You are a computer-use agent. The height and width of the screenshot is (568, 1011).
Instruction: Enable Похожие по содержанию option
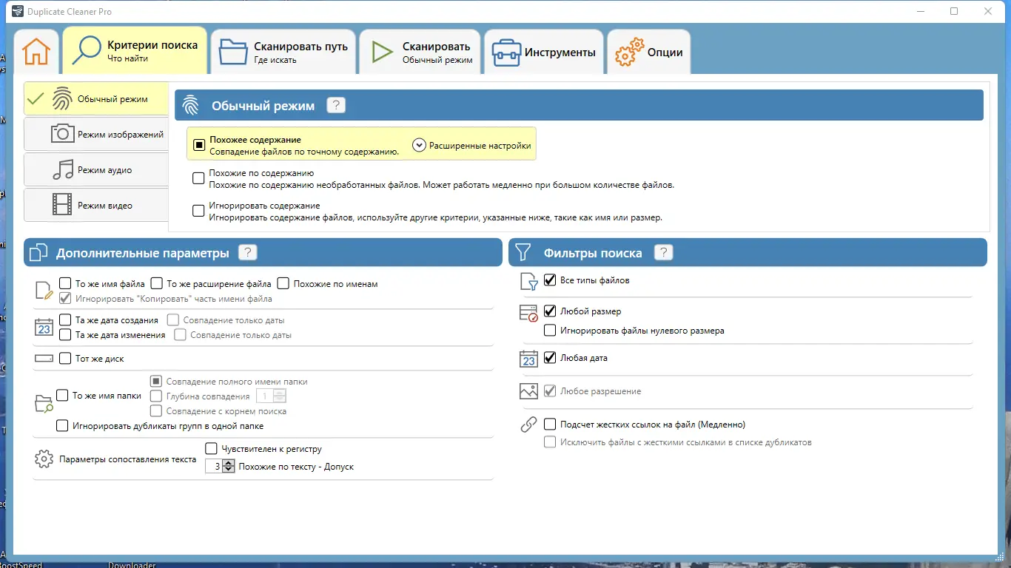click(x=198, y=178)
